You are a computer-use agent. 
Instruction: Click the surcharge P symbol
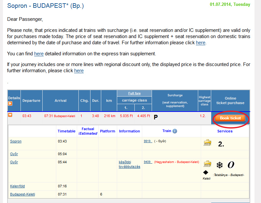pyautogui.click(x=156, y=117)
